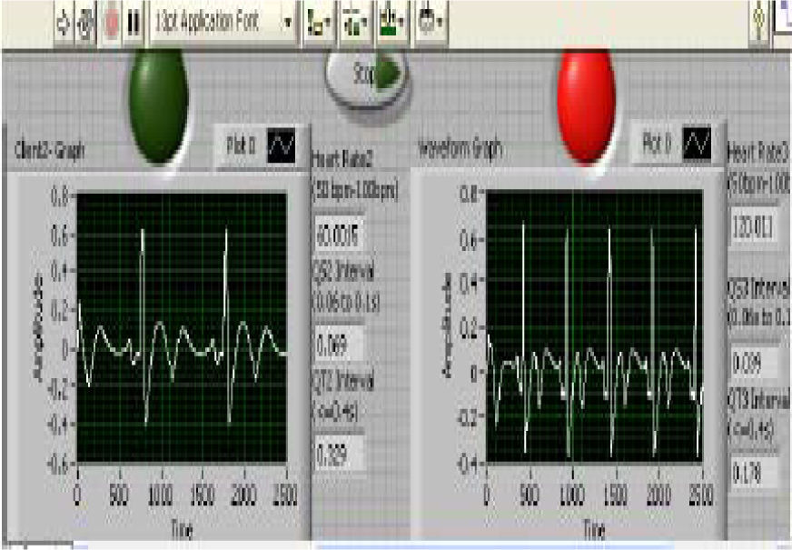Open the Resize Objects toolbar menu
This screenshot has height=550, width=792.
[x=391, y=20]
